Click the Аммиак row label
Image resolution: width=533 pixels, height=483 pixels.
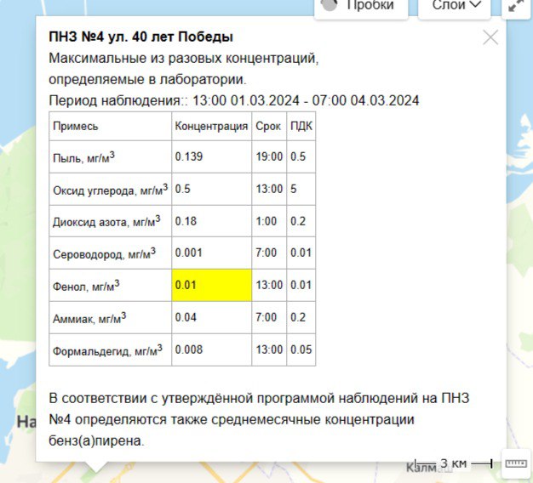tap(89, 318)
